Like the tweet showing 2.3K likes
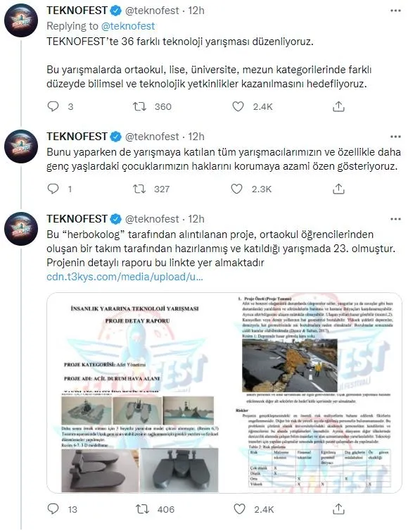Viewport: 408px width, 531px height. 236,189
